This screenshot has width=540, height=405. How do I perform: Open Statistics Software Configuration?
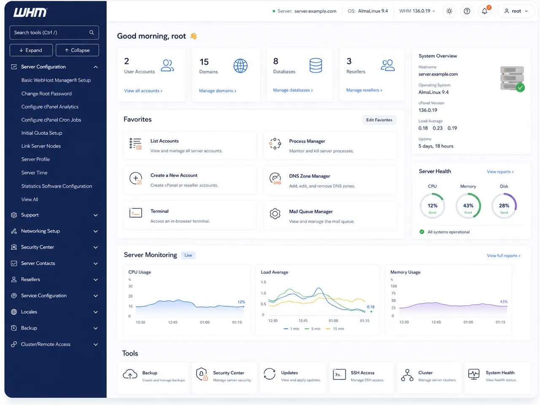57,186
